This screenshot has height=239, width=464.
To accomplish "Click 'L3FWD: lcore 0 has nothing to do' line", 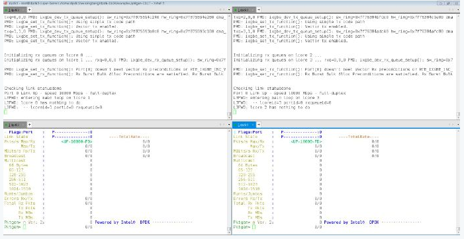I will point(42,103).
